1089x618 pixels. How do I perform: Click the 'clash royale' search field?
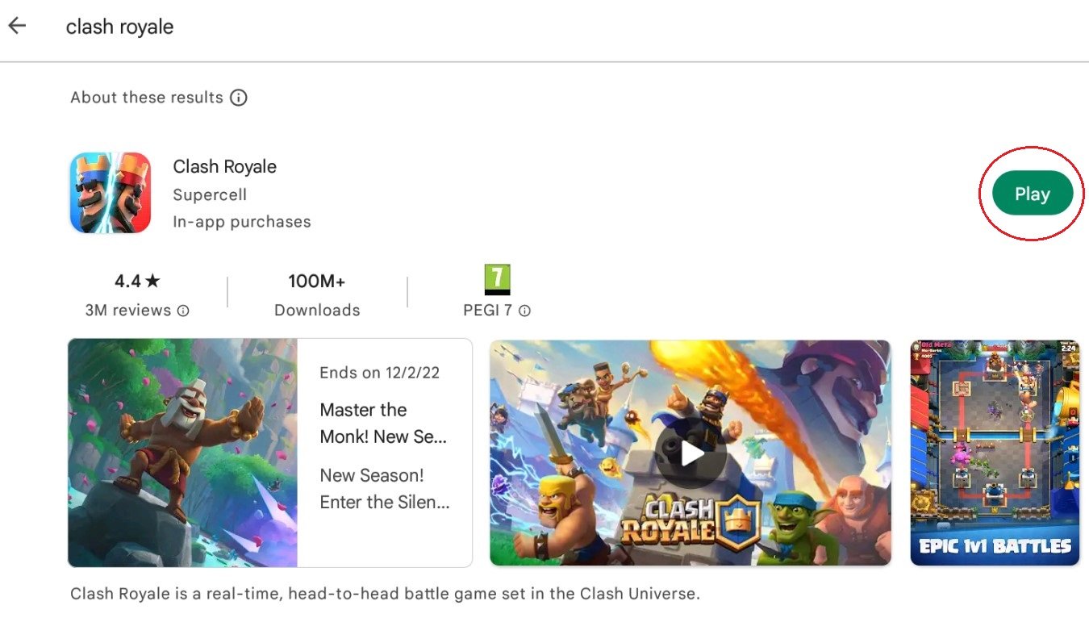pos(119,27)
